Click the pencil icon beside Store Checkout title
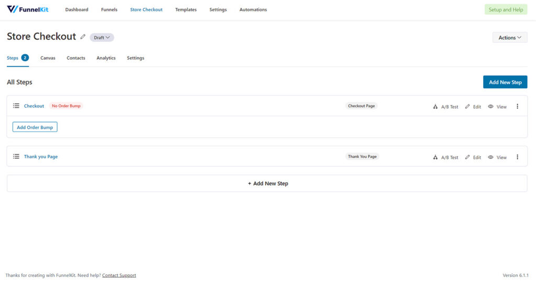The width and height of the screenshot is (536, 282). [83, 37]
